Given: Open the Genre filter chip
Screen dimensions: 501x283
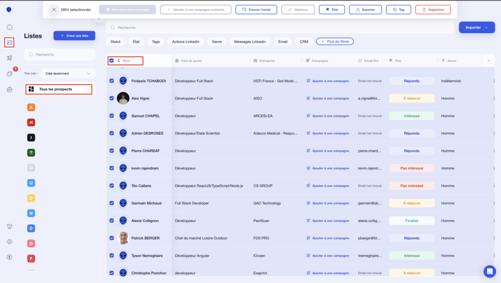Looking at the screenshot, I should (x=217, y=41).
